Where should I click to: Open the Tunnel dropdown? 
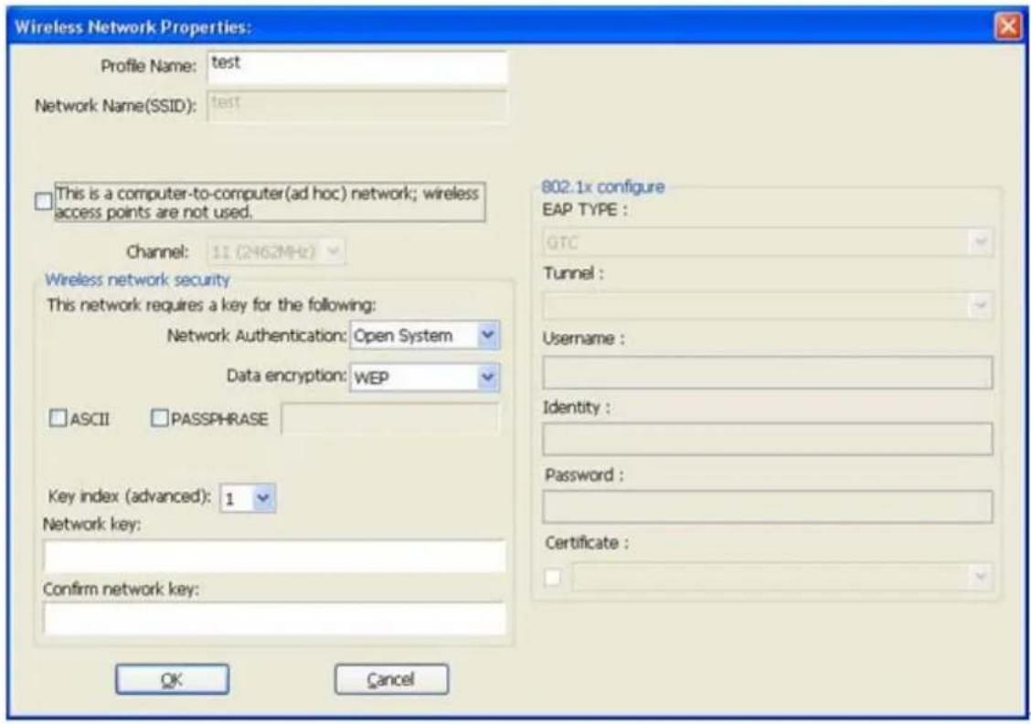click(x=768, y=305)
